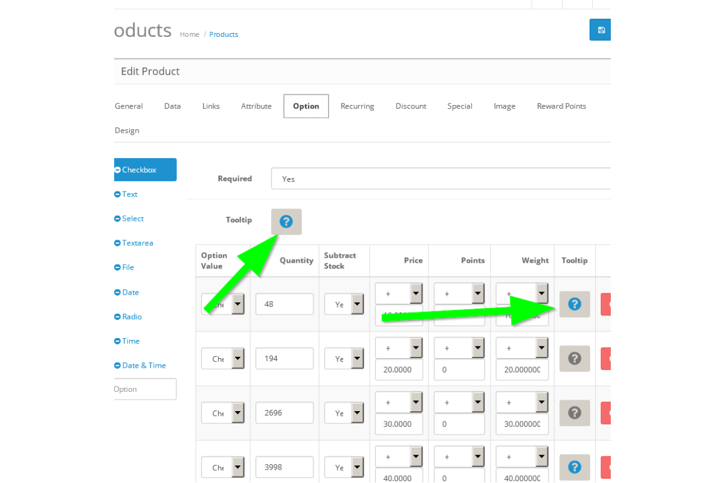Switch to the Reward Points tab
The image size is (725, 483).
pos(561,106)
